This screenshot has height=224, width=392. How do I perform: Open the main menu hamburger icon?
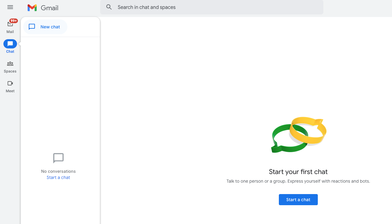pyautogui.click(x=10, y=7)
